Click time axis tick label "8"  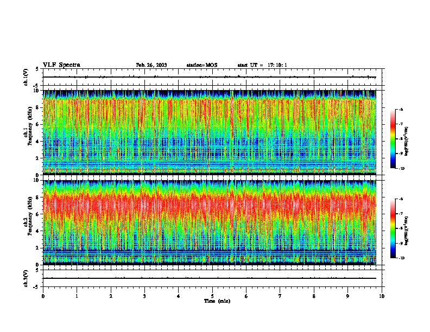click(x=314, y=296)
